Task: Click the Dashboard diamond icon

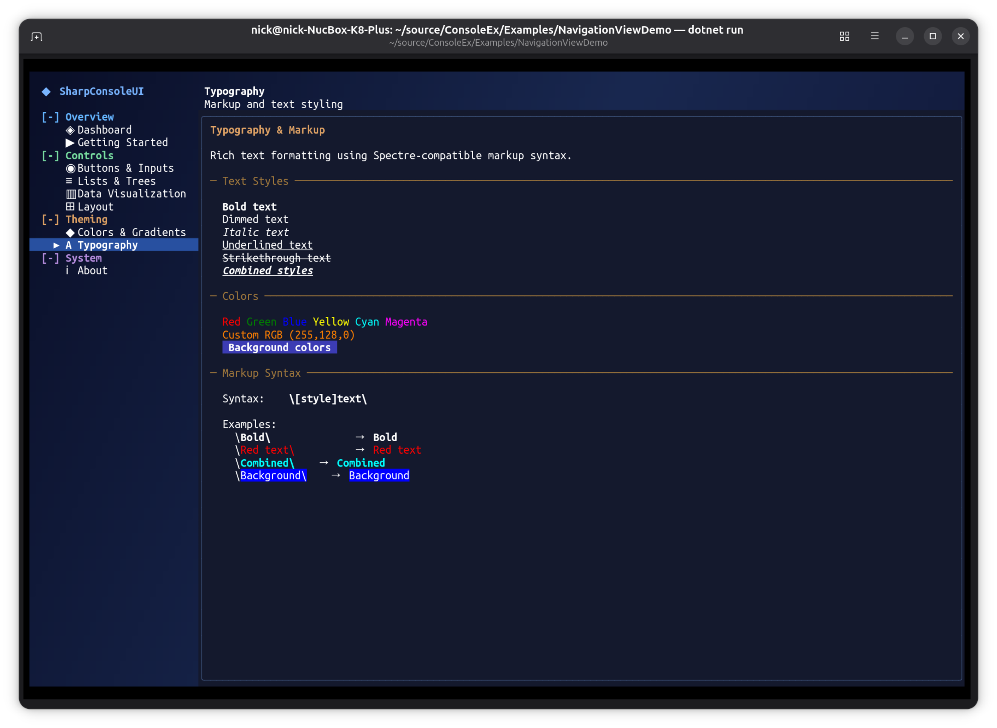Action: pos(70,130)
